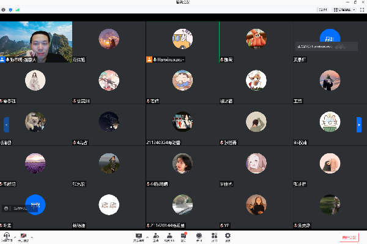367x244 pixels.
Task: Start recording from the bottom toolbar
Action: (199, 237)
